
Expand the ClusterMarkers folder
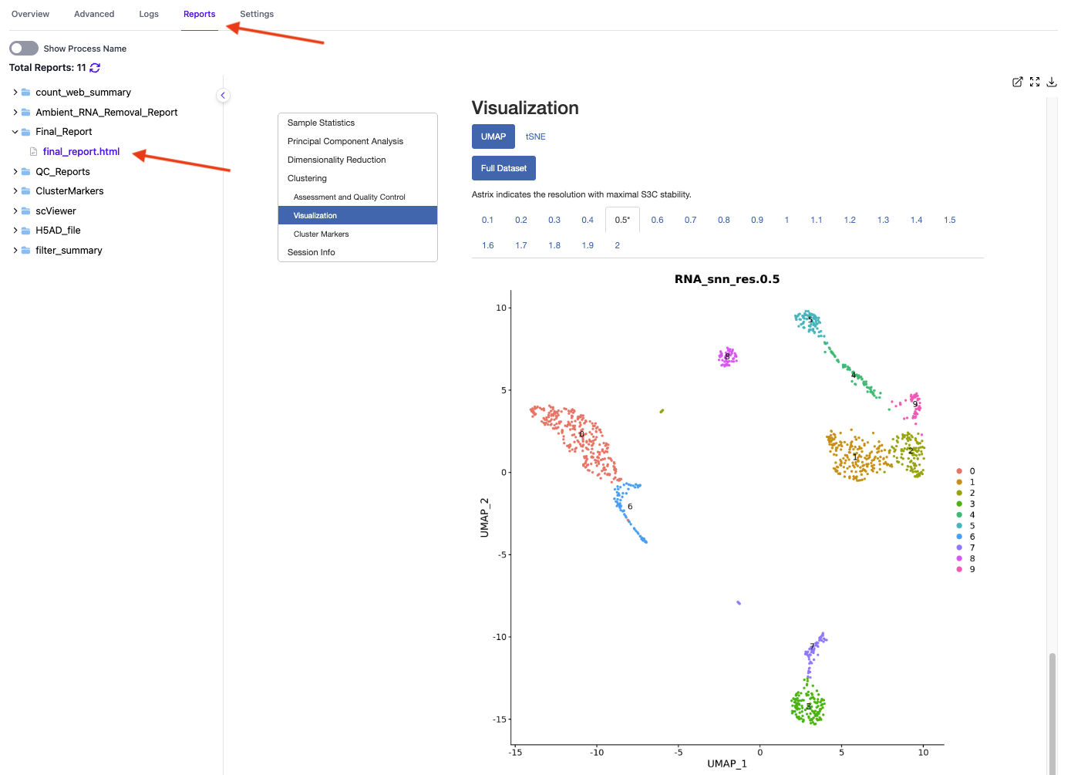click(15, 191)
